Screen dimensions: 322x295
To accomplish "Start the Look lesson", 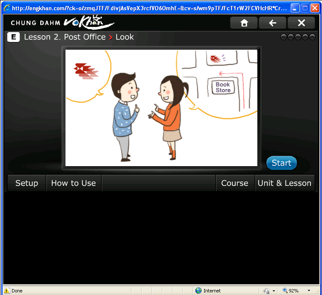I will coord(282,163).
